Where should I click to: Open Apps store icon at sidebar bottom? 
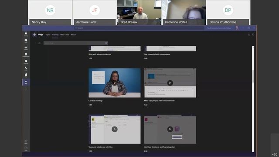[x=26, y=142]
